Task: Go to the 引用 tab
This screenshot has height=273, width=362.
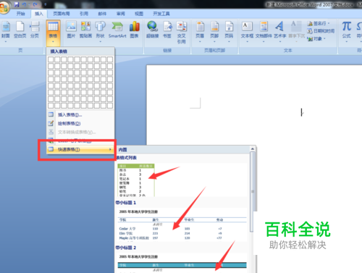Action: point(84,14)
